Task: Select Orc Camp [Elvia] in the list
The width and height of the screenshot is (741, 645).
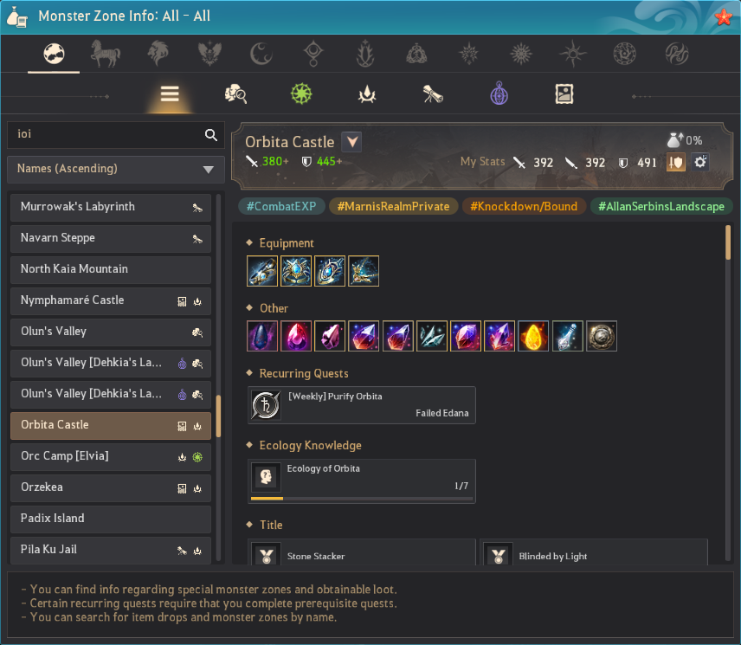Action: (x=111, y=456)
